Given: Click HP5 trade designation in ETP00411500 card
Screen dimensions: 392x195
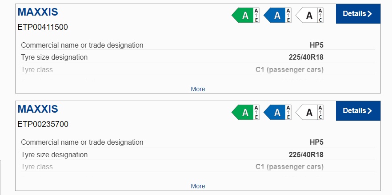Looking at the screenshot, I should [x=316, y=45].
